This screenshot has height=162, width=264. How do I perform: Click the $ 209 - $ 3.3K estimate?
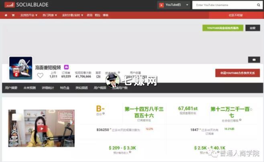[122, 148]
